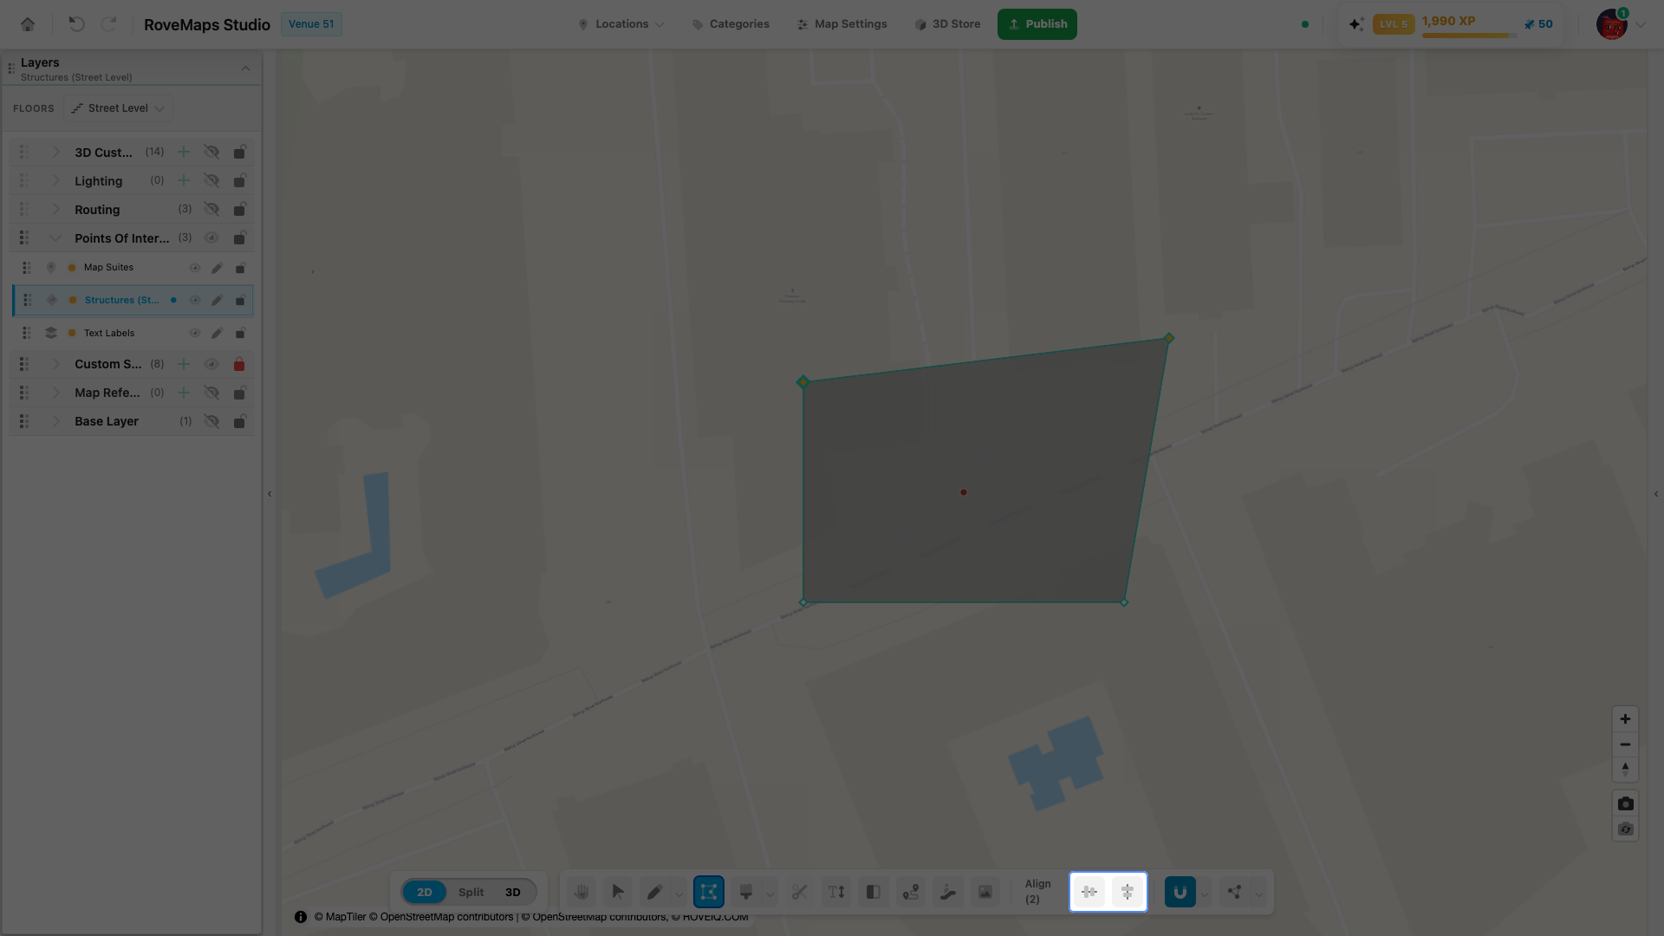Expand the Base Layer group
The height and width of the screenshot is (936, 1664).
[x=55, y=422]
